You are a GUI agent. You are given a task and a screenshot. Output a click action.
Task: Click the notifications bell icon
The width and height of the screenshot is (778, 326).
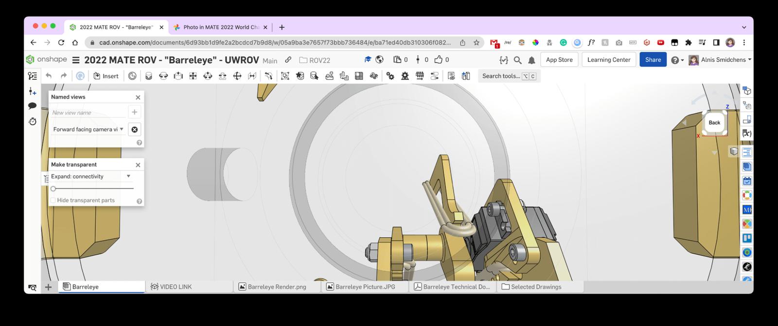(x=531, y=60)
